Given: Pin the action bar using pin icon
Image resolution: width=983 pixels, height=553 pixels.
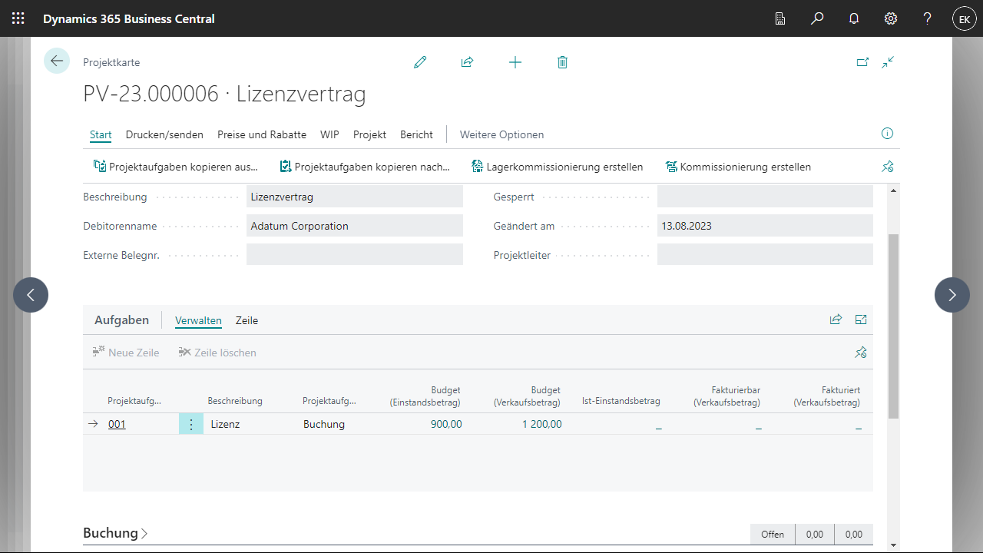Looking at the screenshot, I should click(888, 167).
